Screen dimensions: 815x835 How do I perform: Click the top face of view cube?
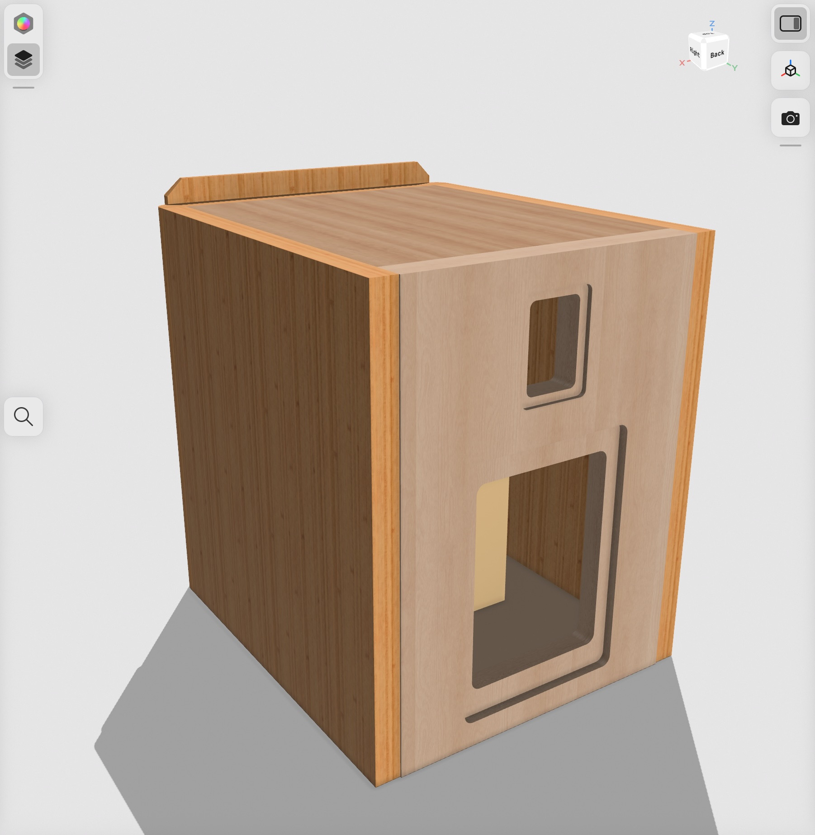(709, 34)
